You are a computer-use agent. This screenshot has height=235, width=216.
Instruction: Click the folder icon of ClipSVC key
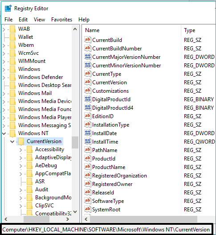click(30, 205)
